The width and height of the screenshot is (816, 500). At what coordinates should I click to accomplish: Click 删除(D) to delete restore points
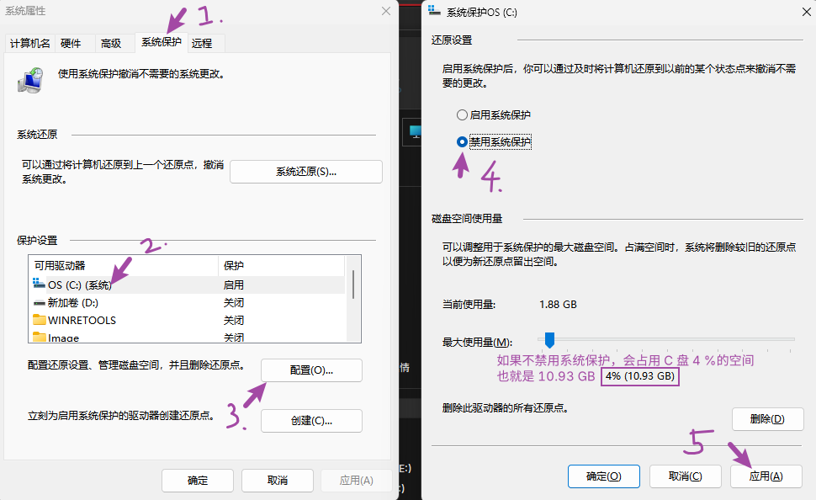[767, 419]
